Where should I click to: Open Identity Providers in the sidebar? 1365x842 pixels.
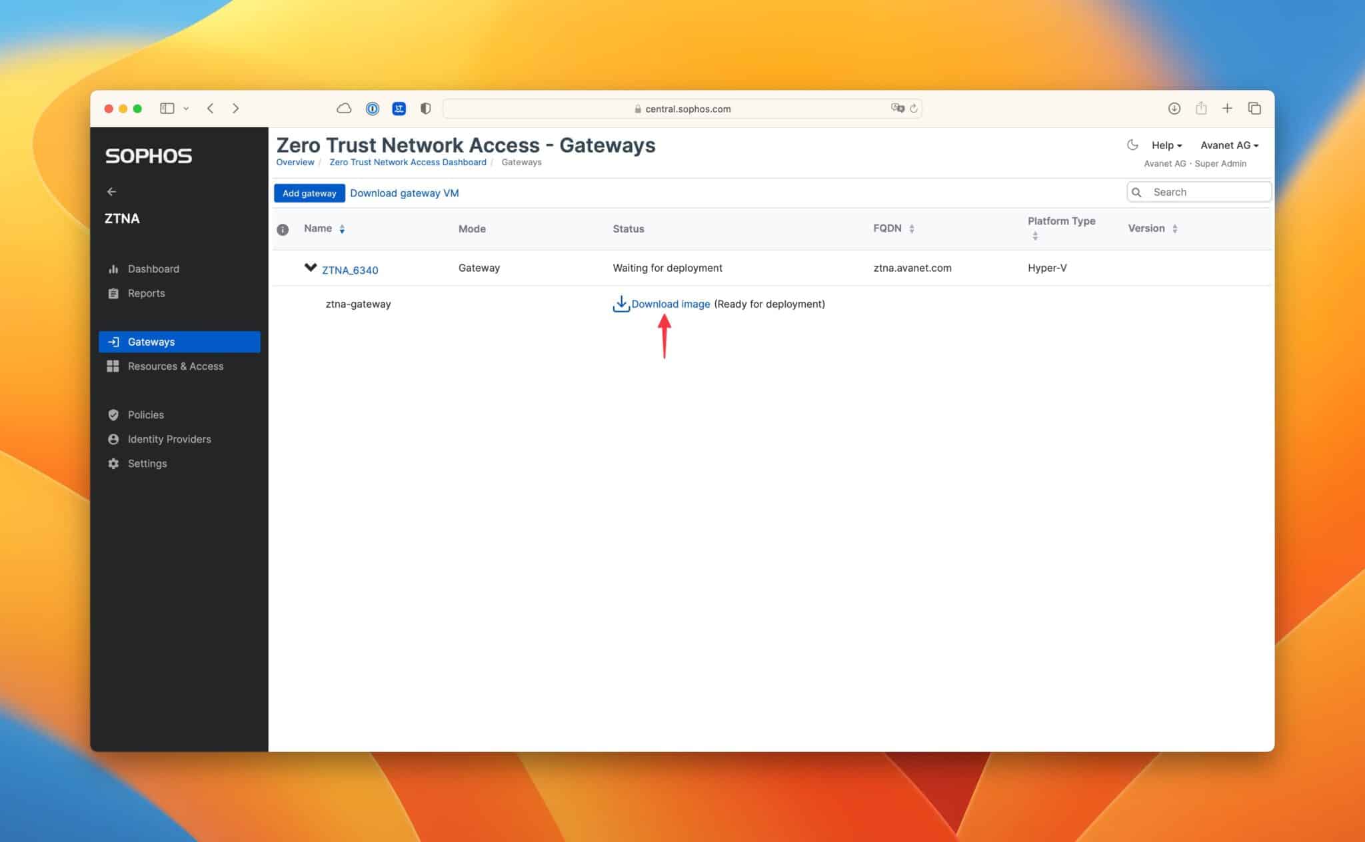(x=169, y=439)
